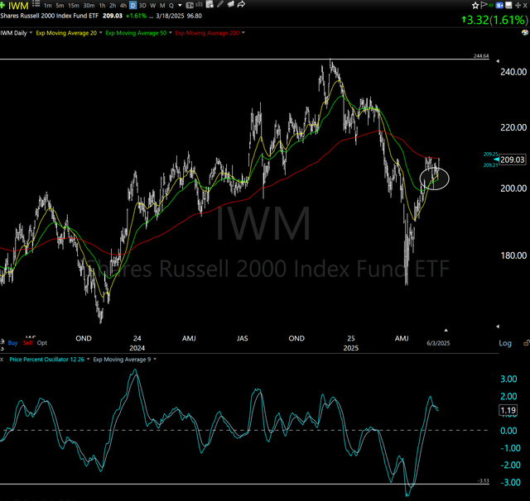The width and height of the screenshot is (530, 501).
Task: Click the green RT real-time indicator
Action: coord(491,5)
